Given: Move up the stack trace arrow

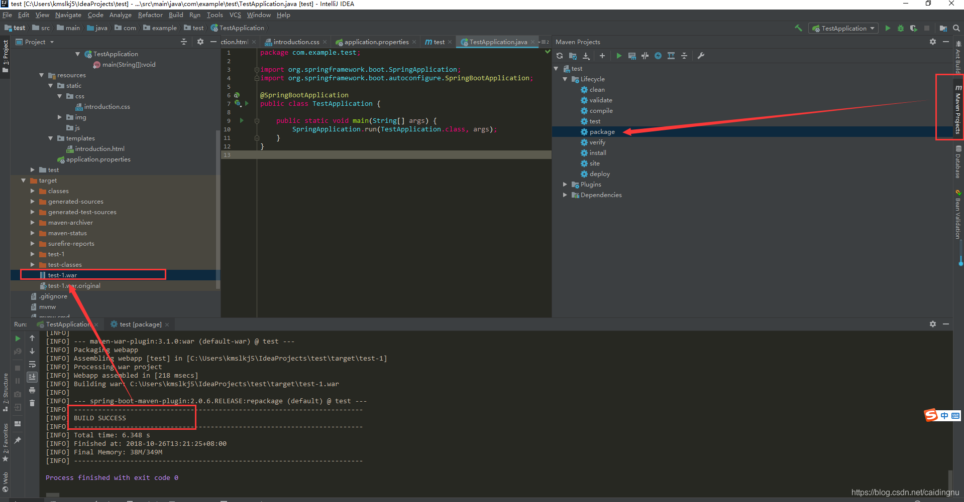Looking at the screenshot, I should point(32,339).
